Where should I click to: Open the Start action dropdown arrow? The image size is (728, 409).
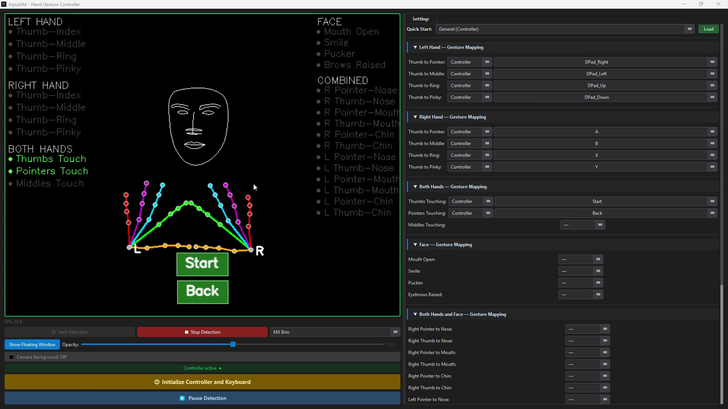[712, 201]
